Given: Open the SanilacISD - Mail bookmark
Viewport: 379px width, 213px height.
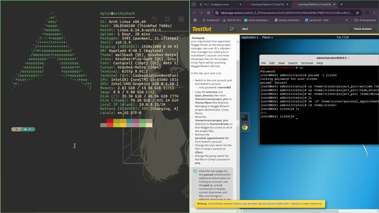Looking at the screenshot, I should [x=317, y=20].
